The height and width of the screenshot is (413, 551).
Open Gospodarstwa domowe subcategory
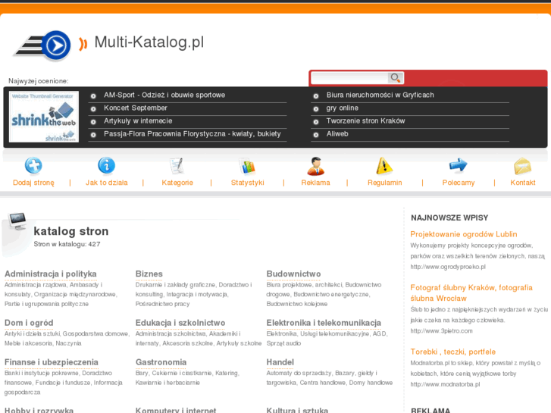coord(95,333)
